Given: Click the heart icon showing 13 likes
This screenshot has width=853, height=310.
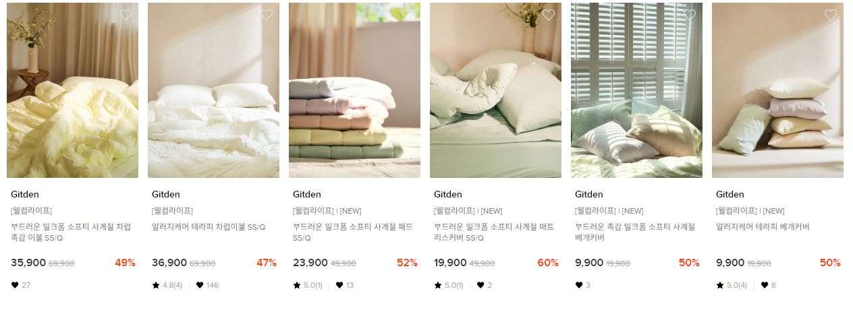Looking at the screenshot, I should pyautogui.click(x=339, y=285).
